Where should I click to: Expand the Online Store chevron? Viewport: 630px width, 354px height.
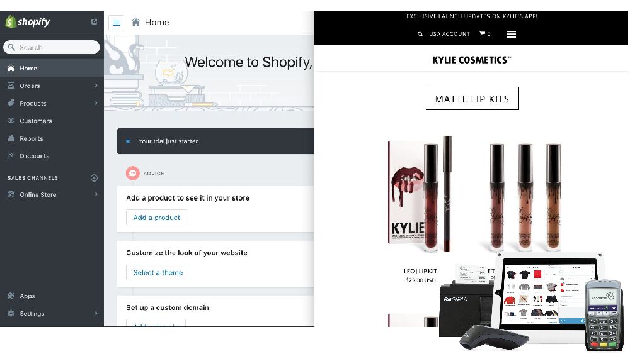click(96, 194)
